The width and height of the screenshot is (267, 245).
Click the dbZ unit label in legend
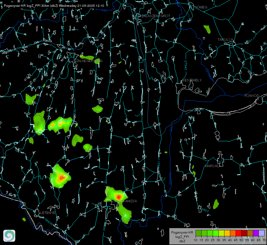tap(182, 241)
